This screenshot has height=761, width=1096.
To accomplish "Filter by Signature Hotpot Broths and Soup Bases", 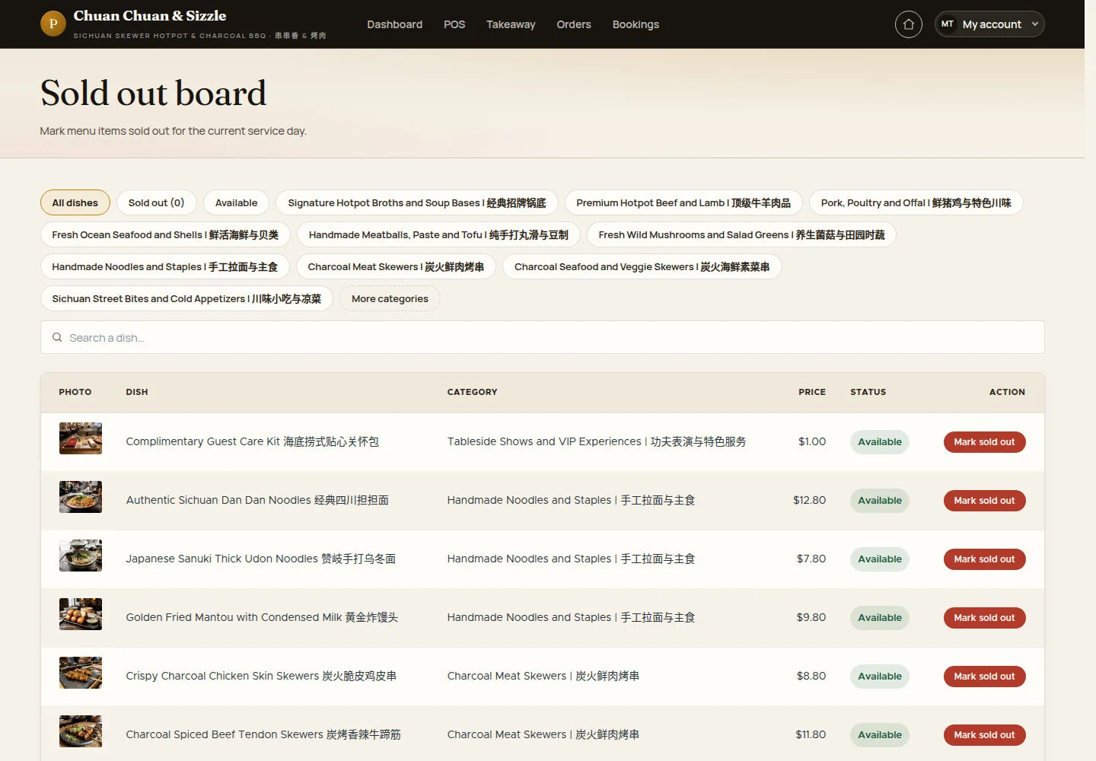I will (417, 202).
